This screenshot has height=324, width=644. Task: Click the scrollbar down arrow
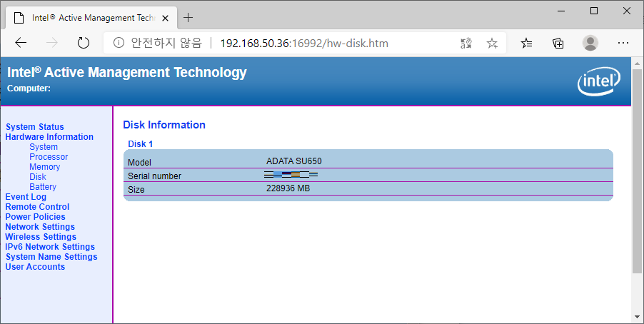pos(637,317)
